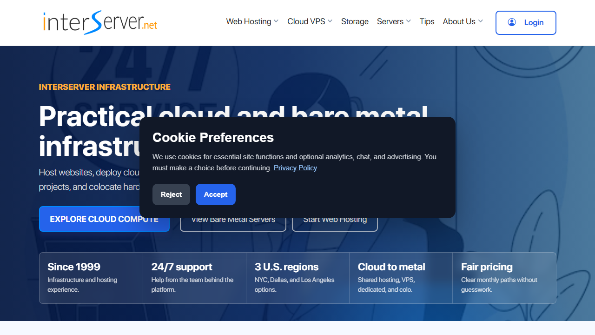Click View Bare Metal Servers button
Viewport: 595px width, 335px height.
click(x=233, y=220)
